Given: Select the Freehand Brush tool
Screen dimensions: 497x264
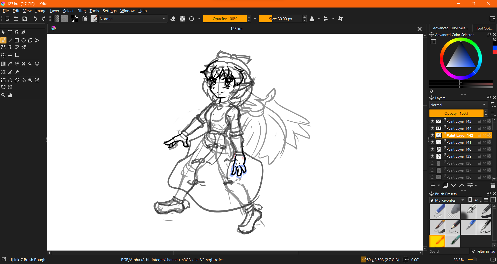Looking at the screenshot, I should (x=3, y=40).
